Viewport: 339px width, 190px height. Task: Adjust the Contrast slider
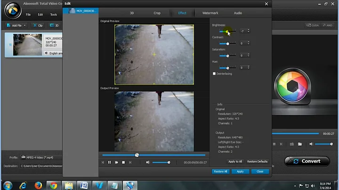tap(228, 44)
